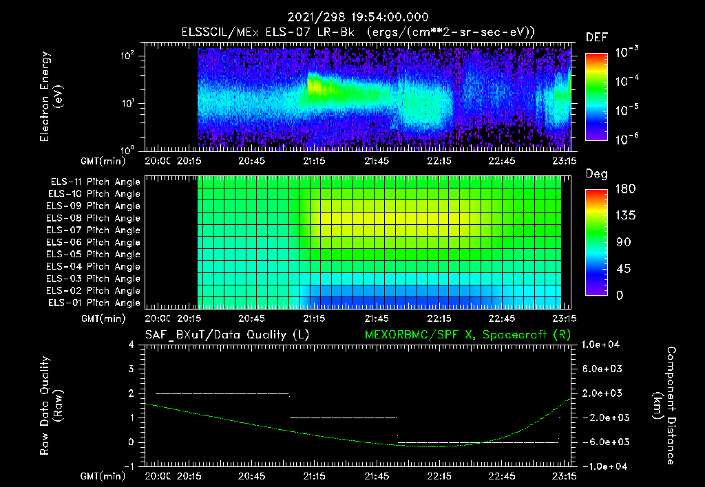Click "23:15" on the bottom panel time axis
This screenshot has height=487, width=705.
tap(565, 476)
